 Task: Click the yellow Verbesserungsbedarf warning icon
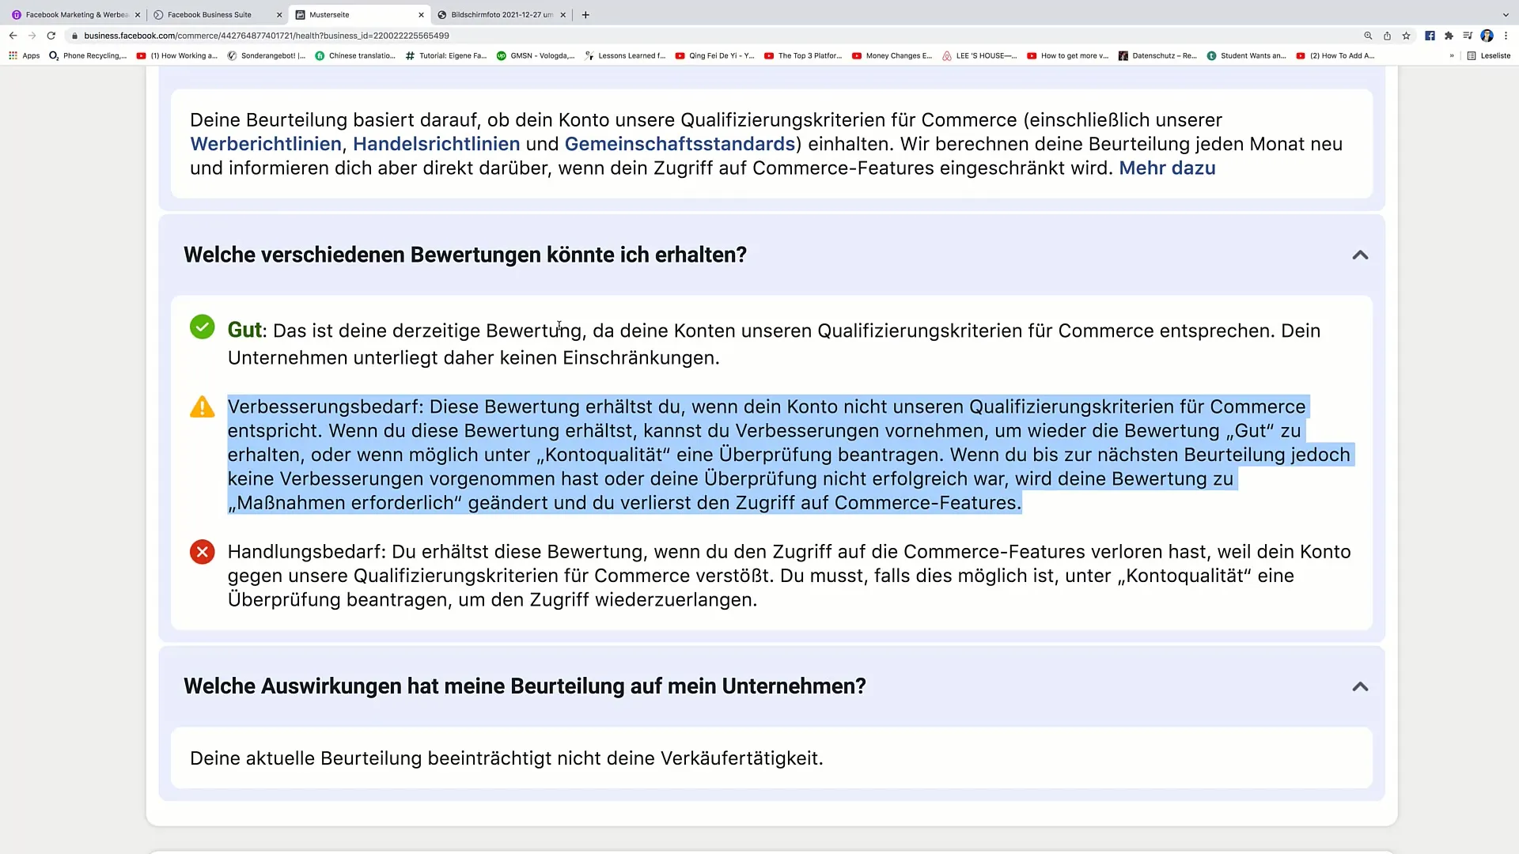203,406
